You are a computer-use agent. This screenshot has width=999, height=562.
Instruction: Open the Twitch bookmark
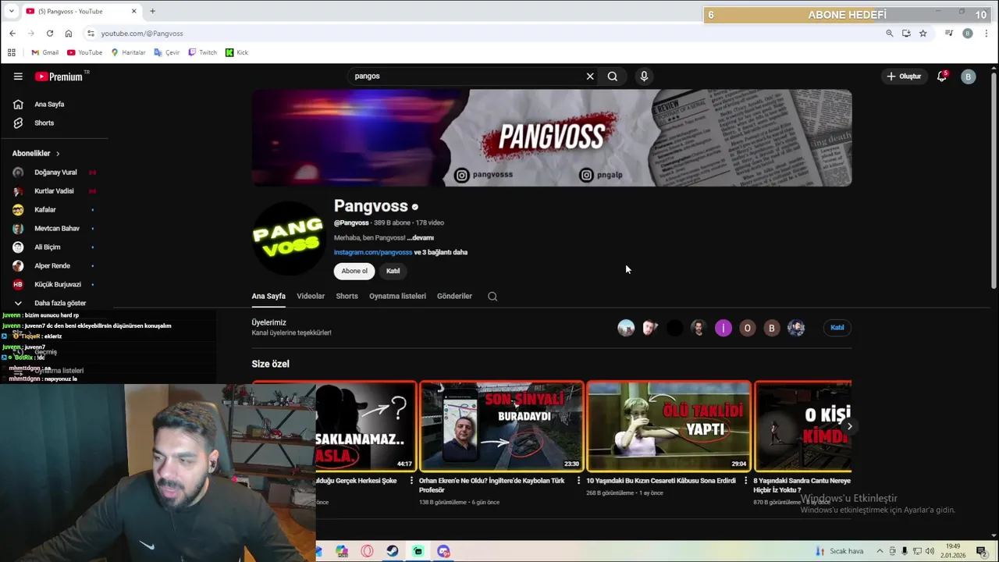point(202,52)
